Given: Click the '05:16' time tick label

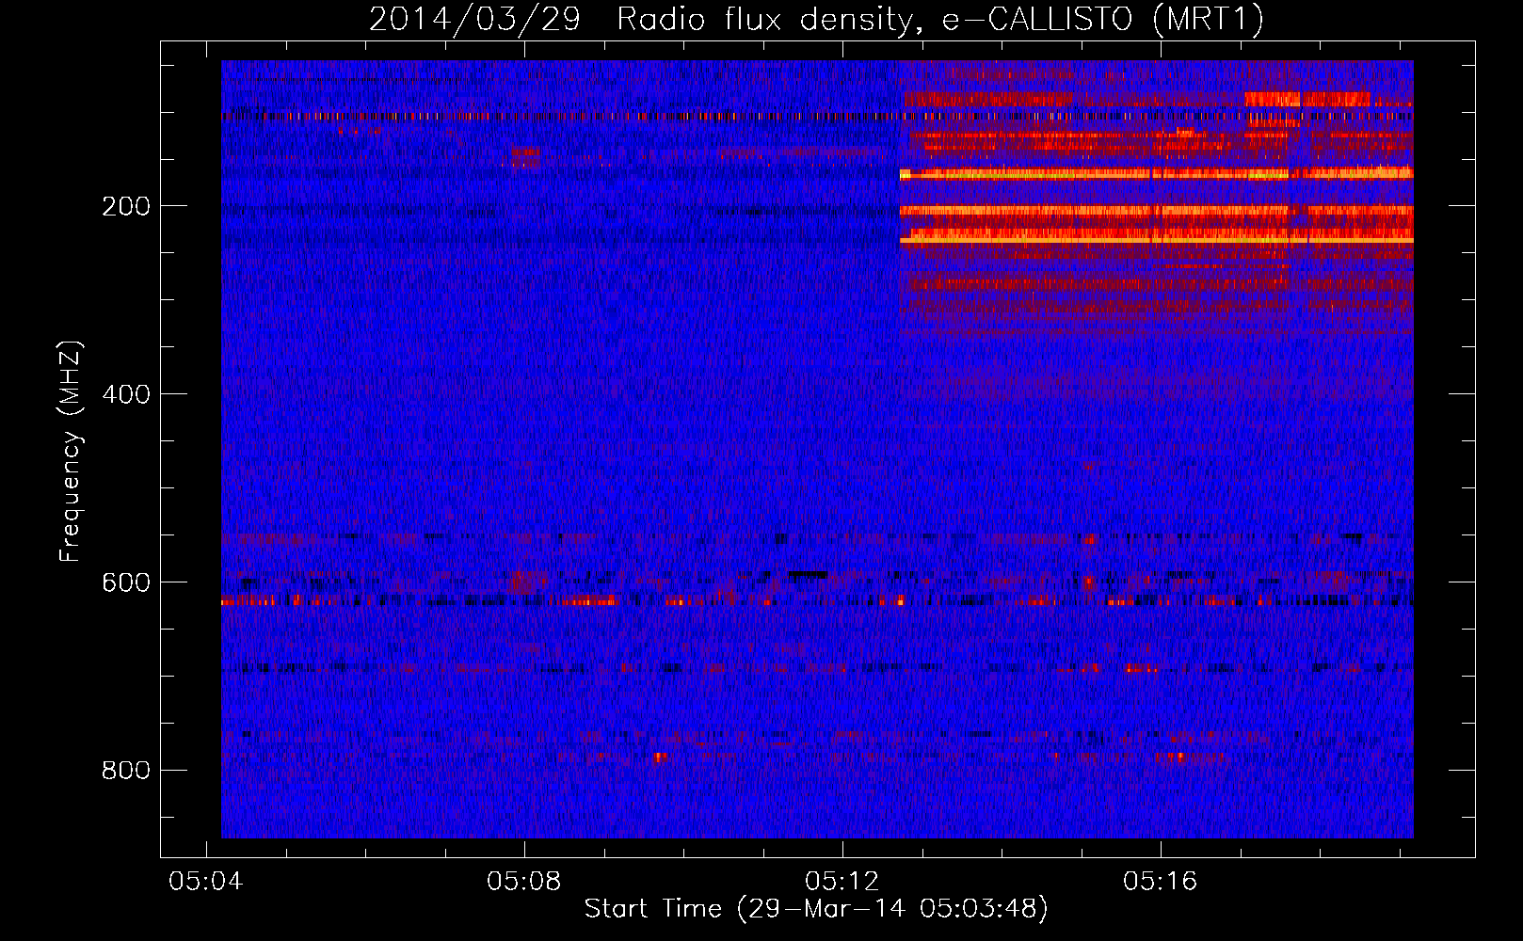Looking at the screenshot, I should 1160,881.
